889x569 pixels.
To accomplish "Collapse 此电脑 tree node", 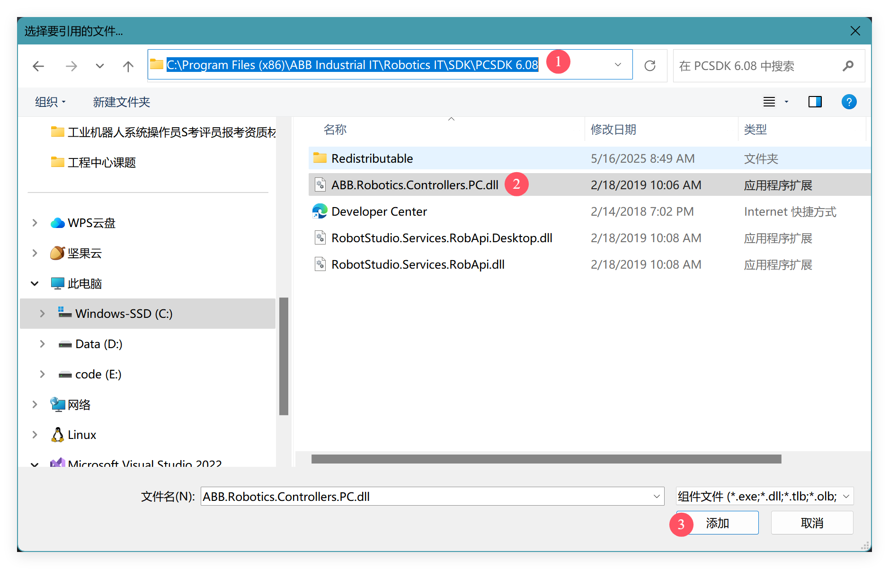I will (x=35, y=283).
